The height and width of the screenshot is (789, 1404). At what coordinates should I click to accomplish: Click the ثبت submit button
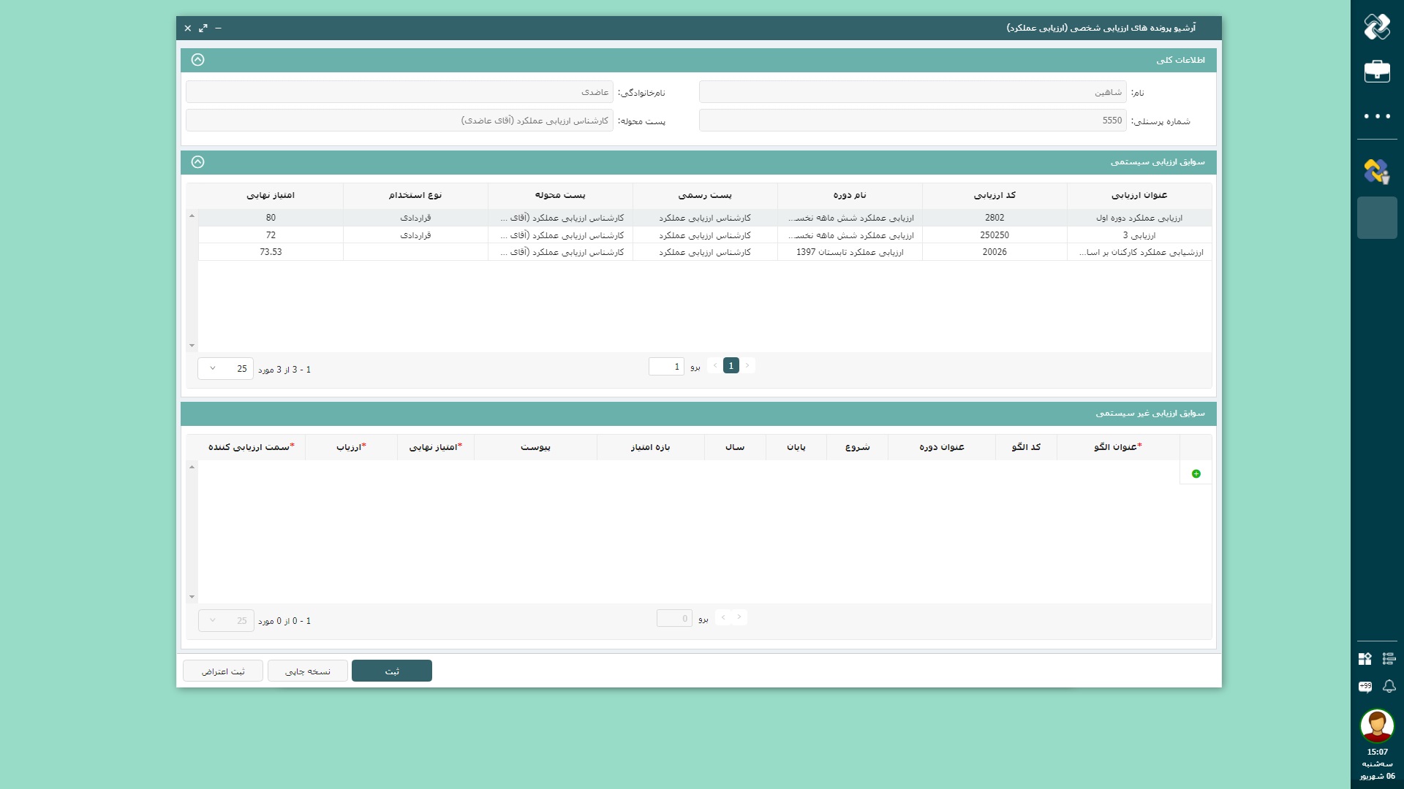[391, 671]
